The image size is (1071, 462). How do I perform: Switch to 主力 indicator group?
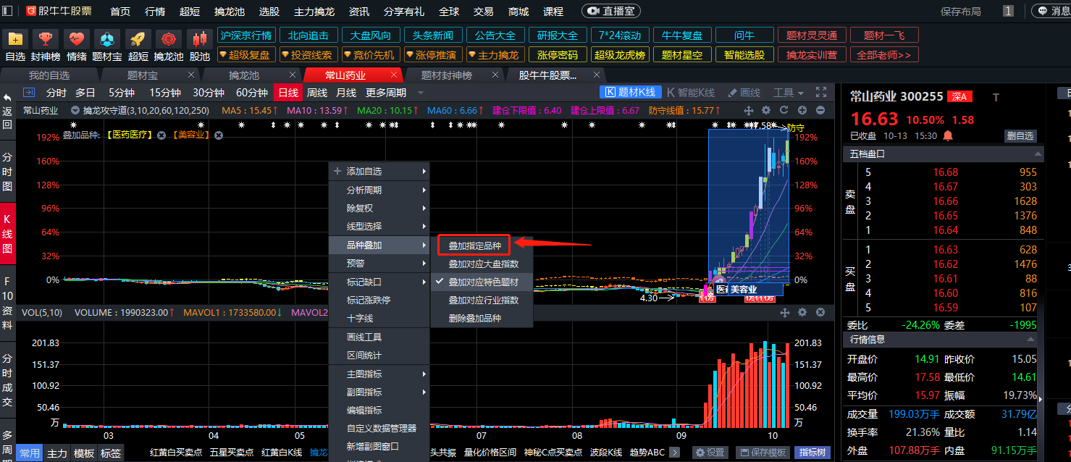click(57, 453)
